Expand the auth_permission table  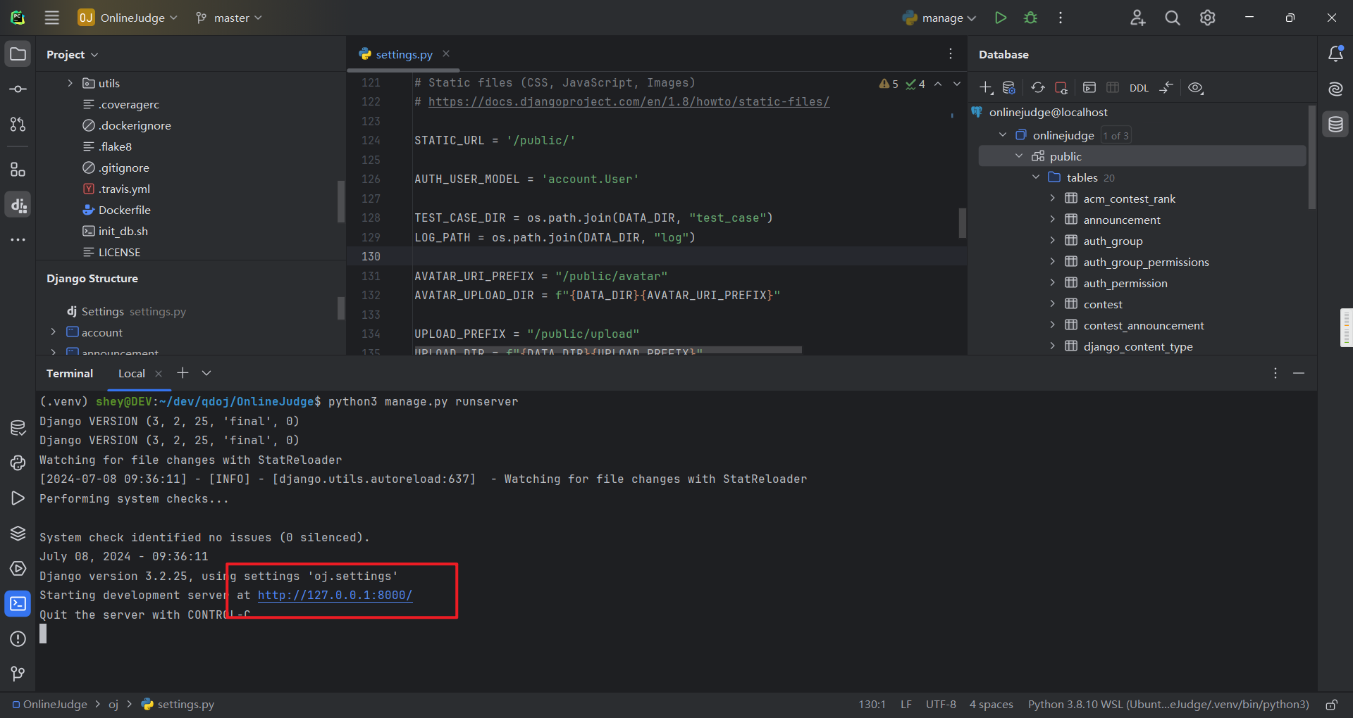point(1052,283)
